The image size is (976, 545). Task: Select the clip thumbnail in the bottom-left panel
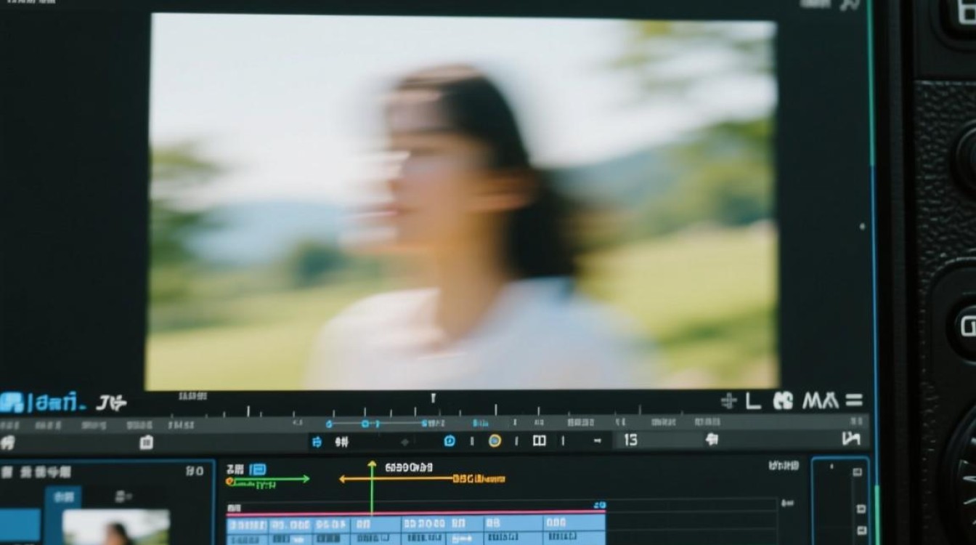tap(116, 527)
